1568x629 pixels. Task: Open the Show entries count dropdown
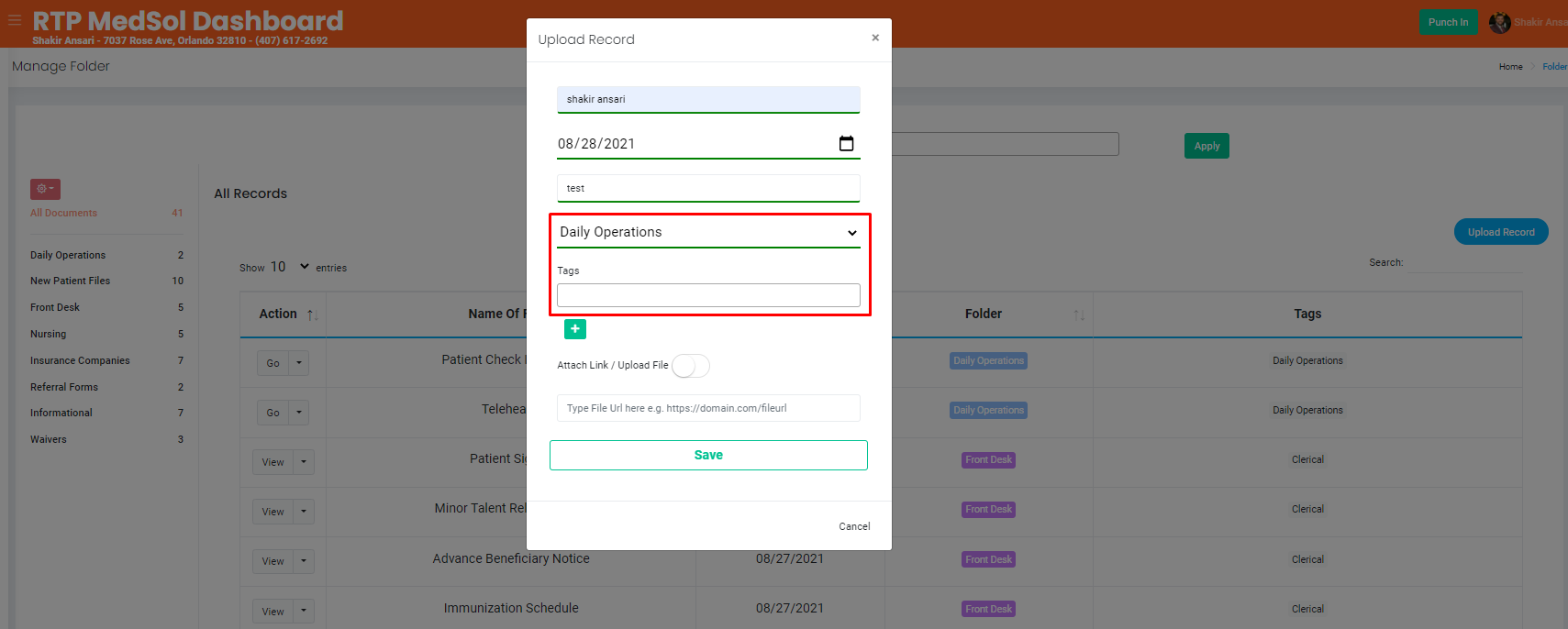290,267
